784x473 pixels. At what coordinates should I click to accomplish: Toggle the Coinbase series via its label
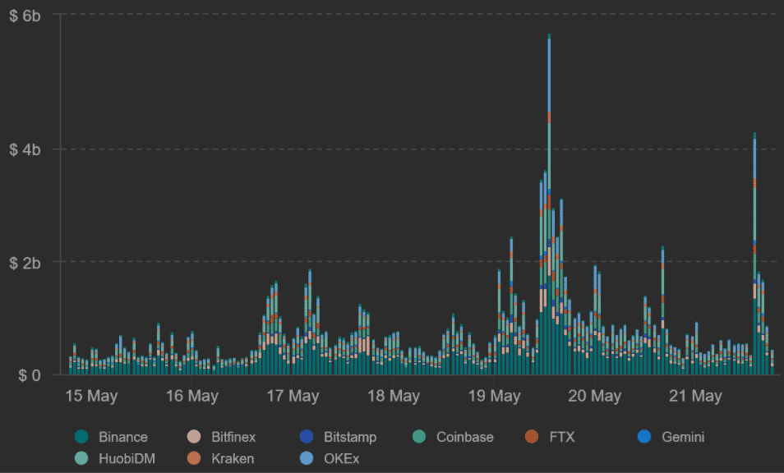click(465, 437)
